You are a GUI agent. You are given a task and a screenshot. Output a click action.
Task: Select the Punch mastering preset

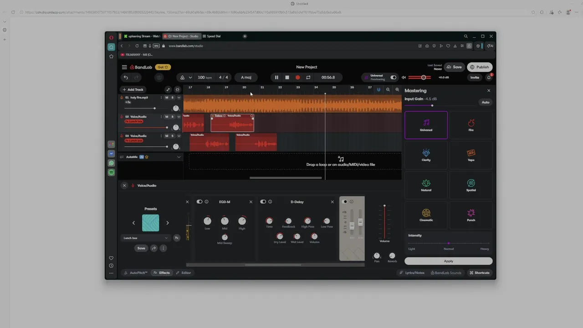pyautogui.click(x=471, y=215)
